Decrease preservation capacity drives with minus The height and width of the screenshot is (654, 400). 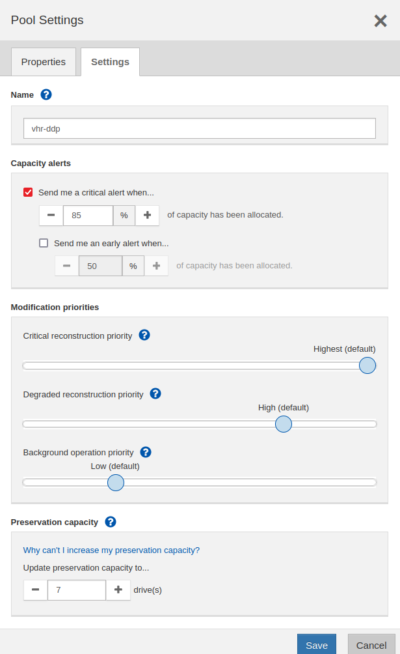[35, 590]
